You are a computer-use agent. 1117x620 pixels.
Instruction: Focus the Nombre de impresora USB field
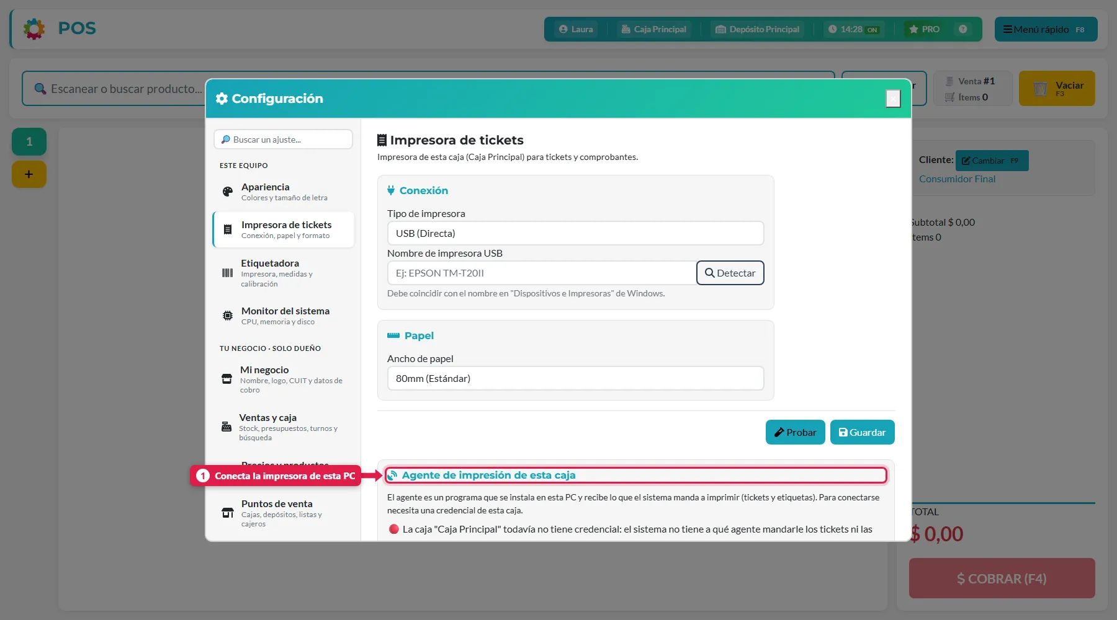coord(542,273)
